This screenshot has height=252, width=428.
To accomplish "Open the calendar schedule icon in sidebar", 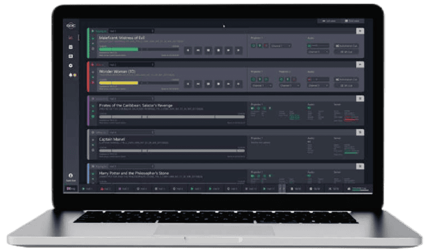I will coord(71,47).
